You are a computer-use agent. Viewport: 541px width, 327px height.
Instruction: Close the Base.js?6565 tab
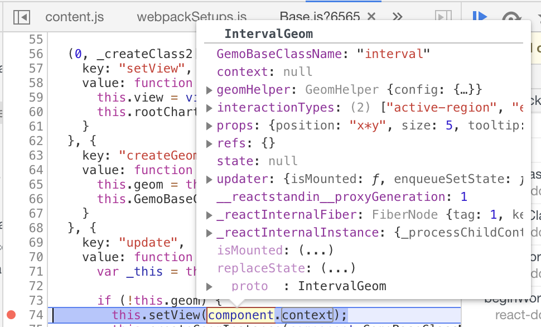tap(370, 17)
